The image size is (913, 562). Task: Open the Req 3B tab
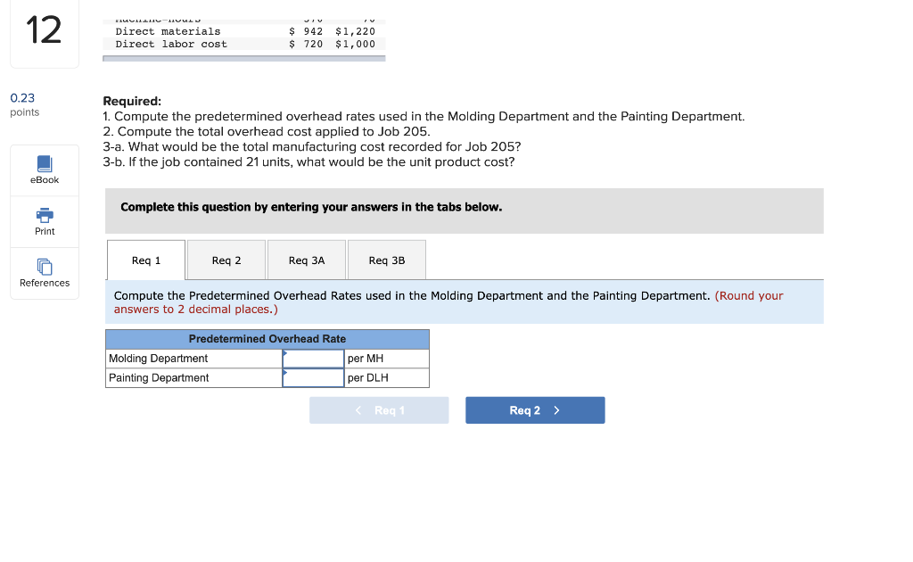pyautogui.click(x=387, y=260)
